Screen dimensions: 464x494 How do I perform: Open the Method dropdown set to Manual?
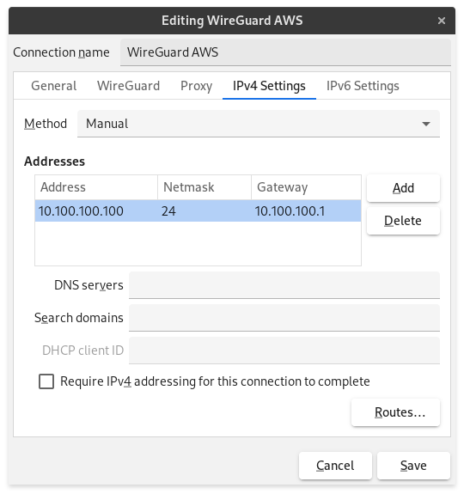[259, 124]
